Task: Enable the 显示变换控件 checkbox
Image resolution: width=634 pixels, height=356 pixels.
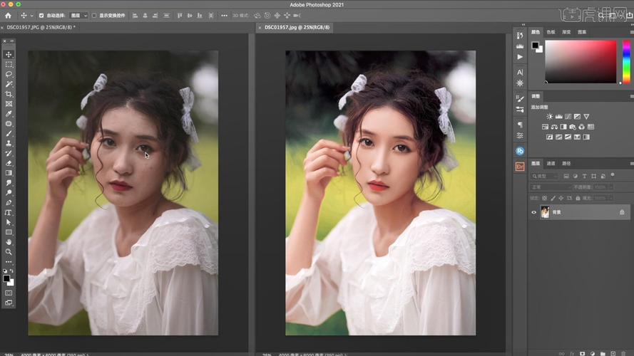Action: click(x=94, y=15)
